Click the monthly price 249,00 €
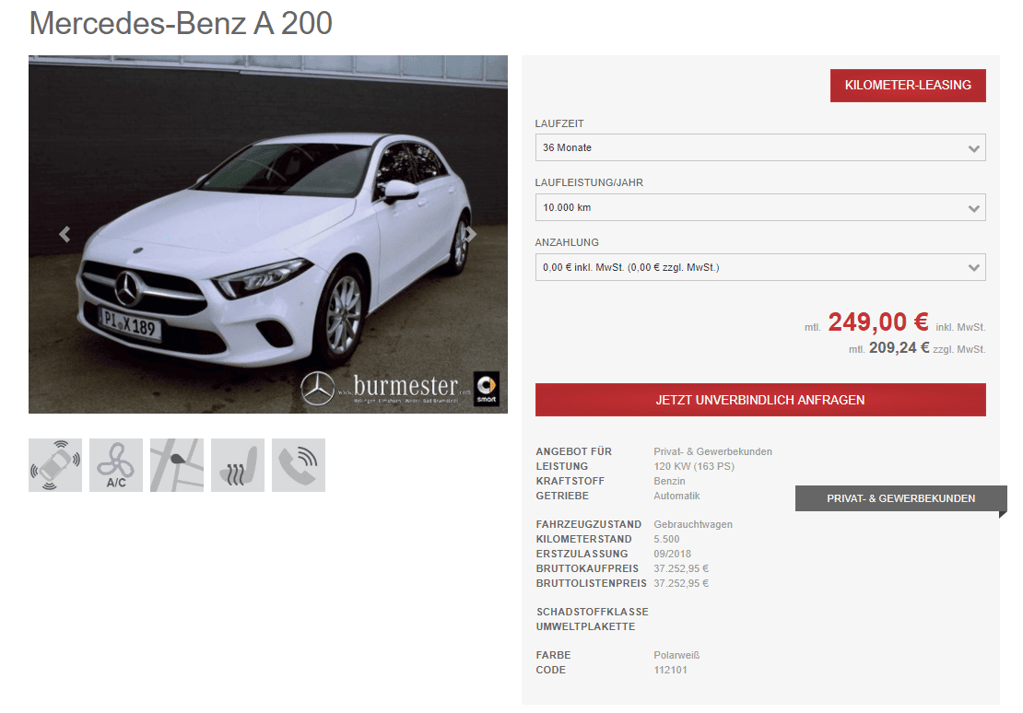 tap(878, 322)
